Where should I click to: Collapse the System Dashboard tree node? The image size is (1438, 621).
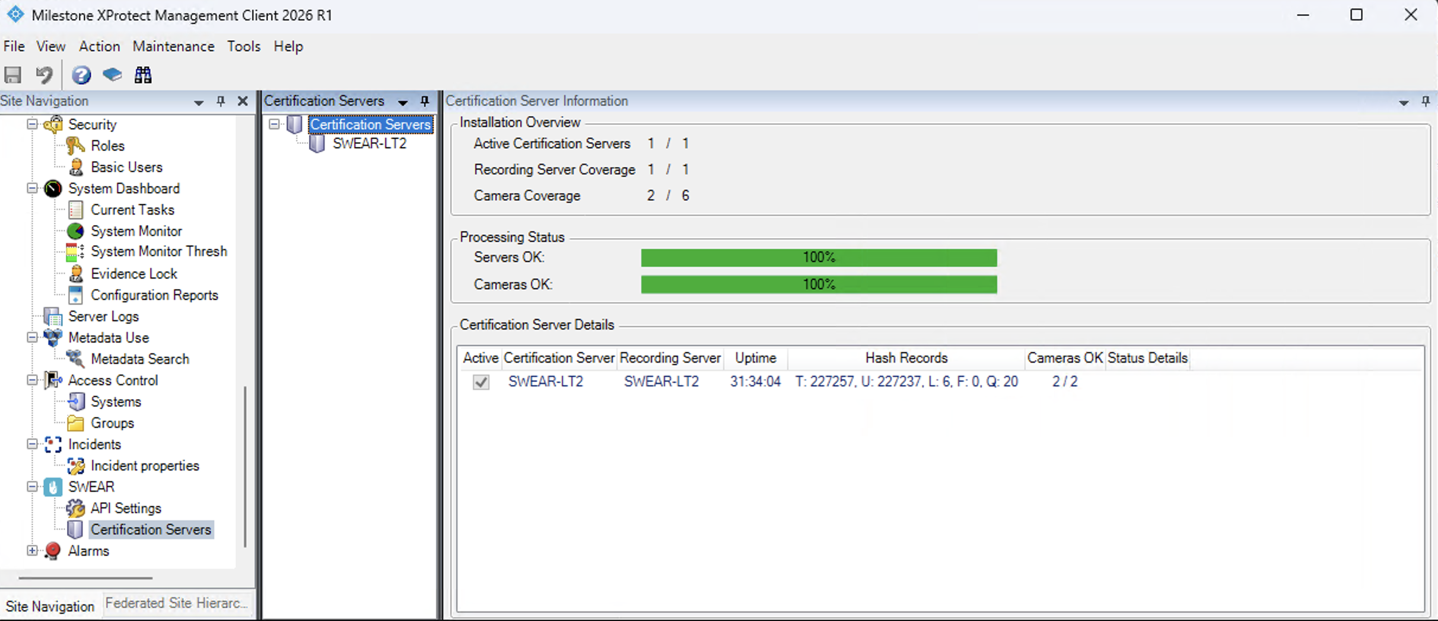33,188
